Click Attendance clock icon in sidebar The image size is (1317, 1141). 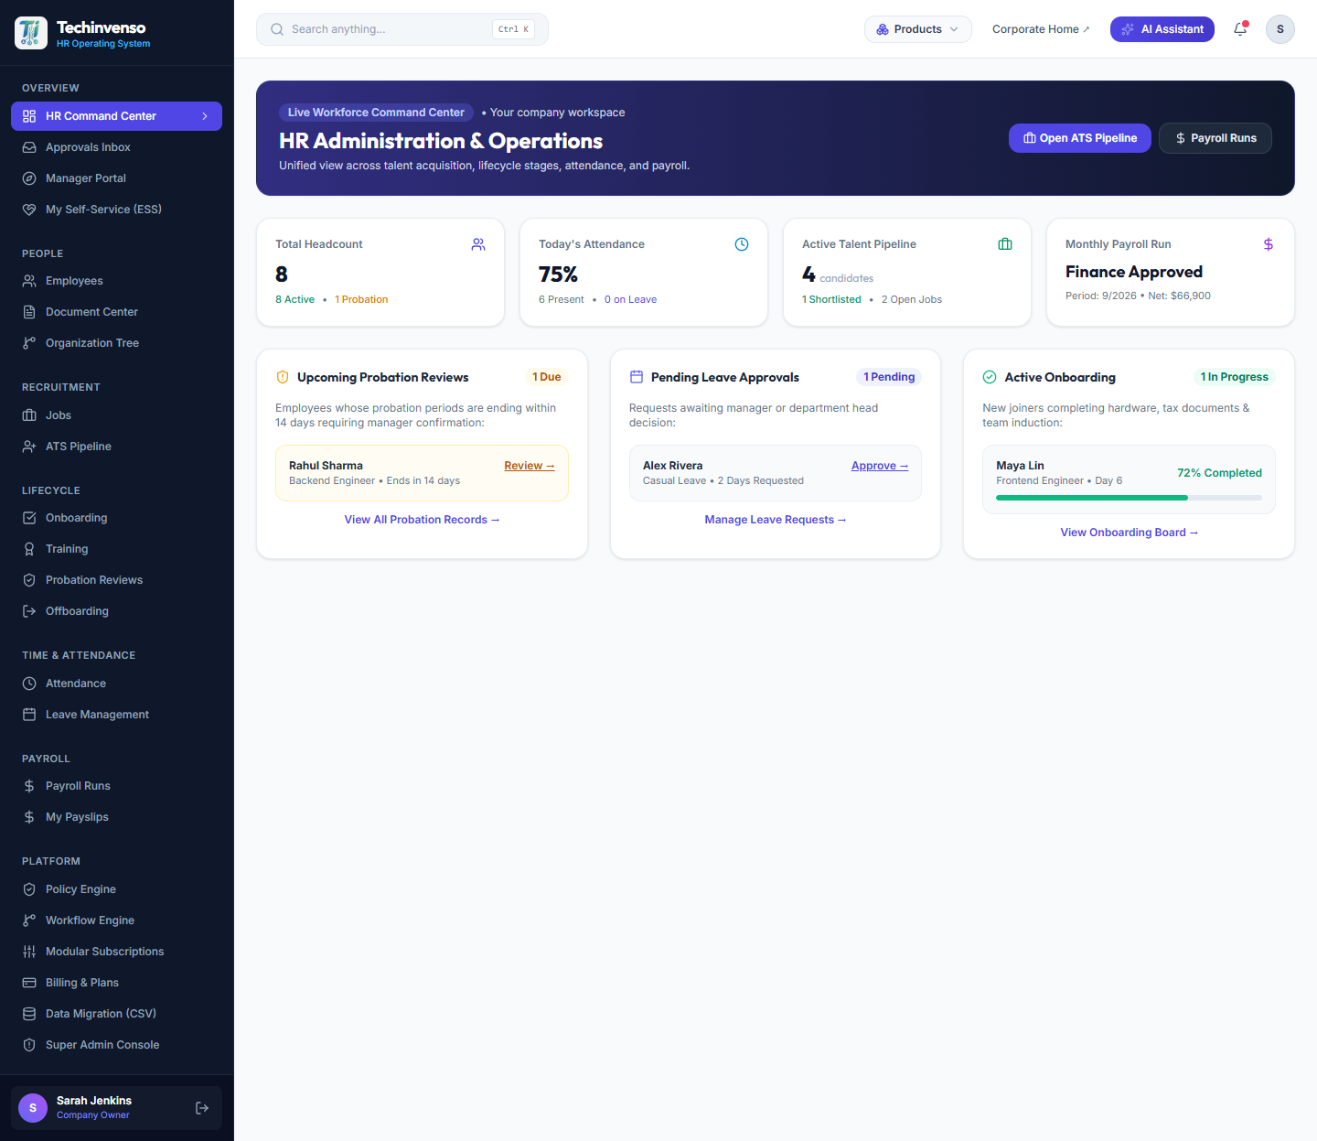click(29, 684)
